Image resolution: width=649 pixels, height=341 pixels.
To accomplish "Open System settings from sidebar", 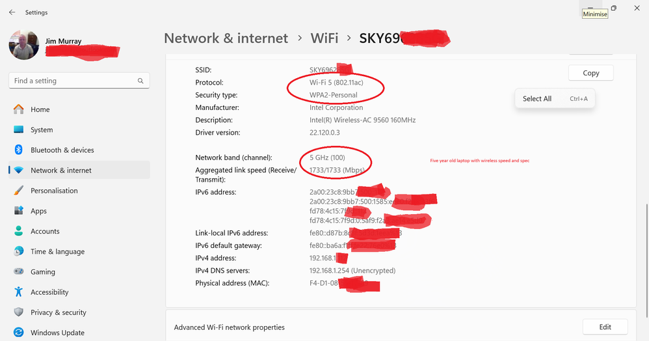I will coord(42,130).
